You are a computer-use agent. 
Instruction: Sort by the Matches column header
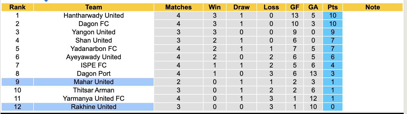click(x=178, y=7)
